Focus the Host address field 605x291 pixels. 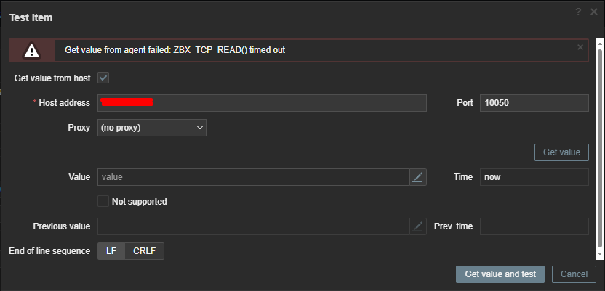262,103
